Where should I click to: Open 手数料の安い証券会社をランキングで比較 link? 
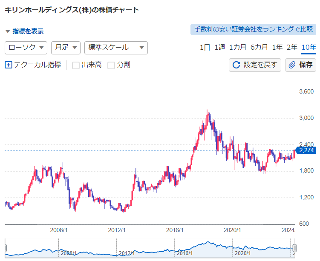coord(253,29)
